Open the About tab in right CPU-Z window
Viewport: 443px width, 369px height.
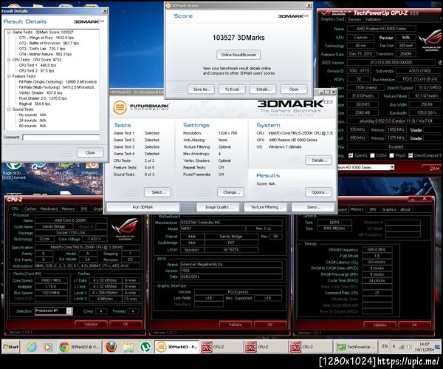point(405,209)
